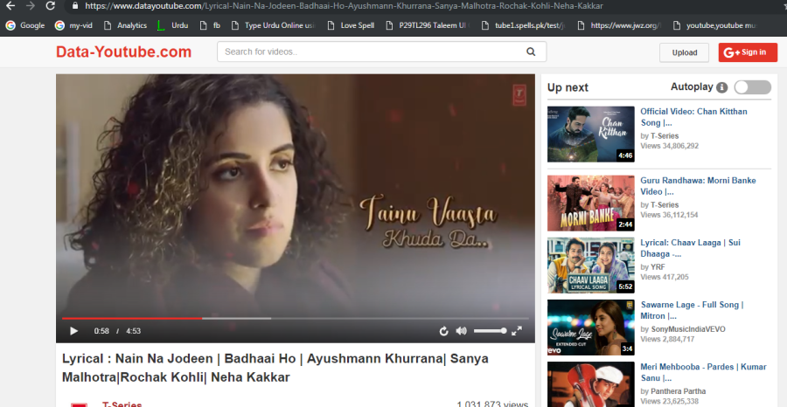Click the Upload button

(684, 52)
